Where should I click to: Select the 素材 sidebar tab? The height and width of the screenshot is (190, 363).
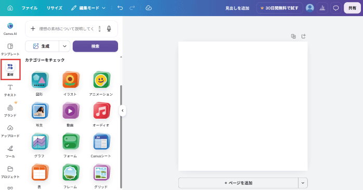[10, 70]
